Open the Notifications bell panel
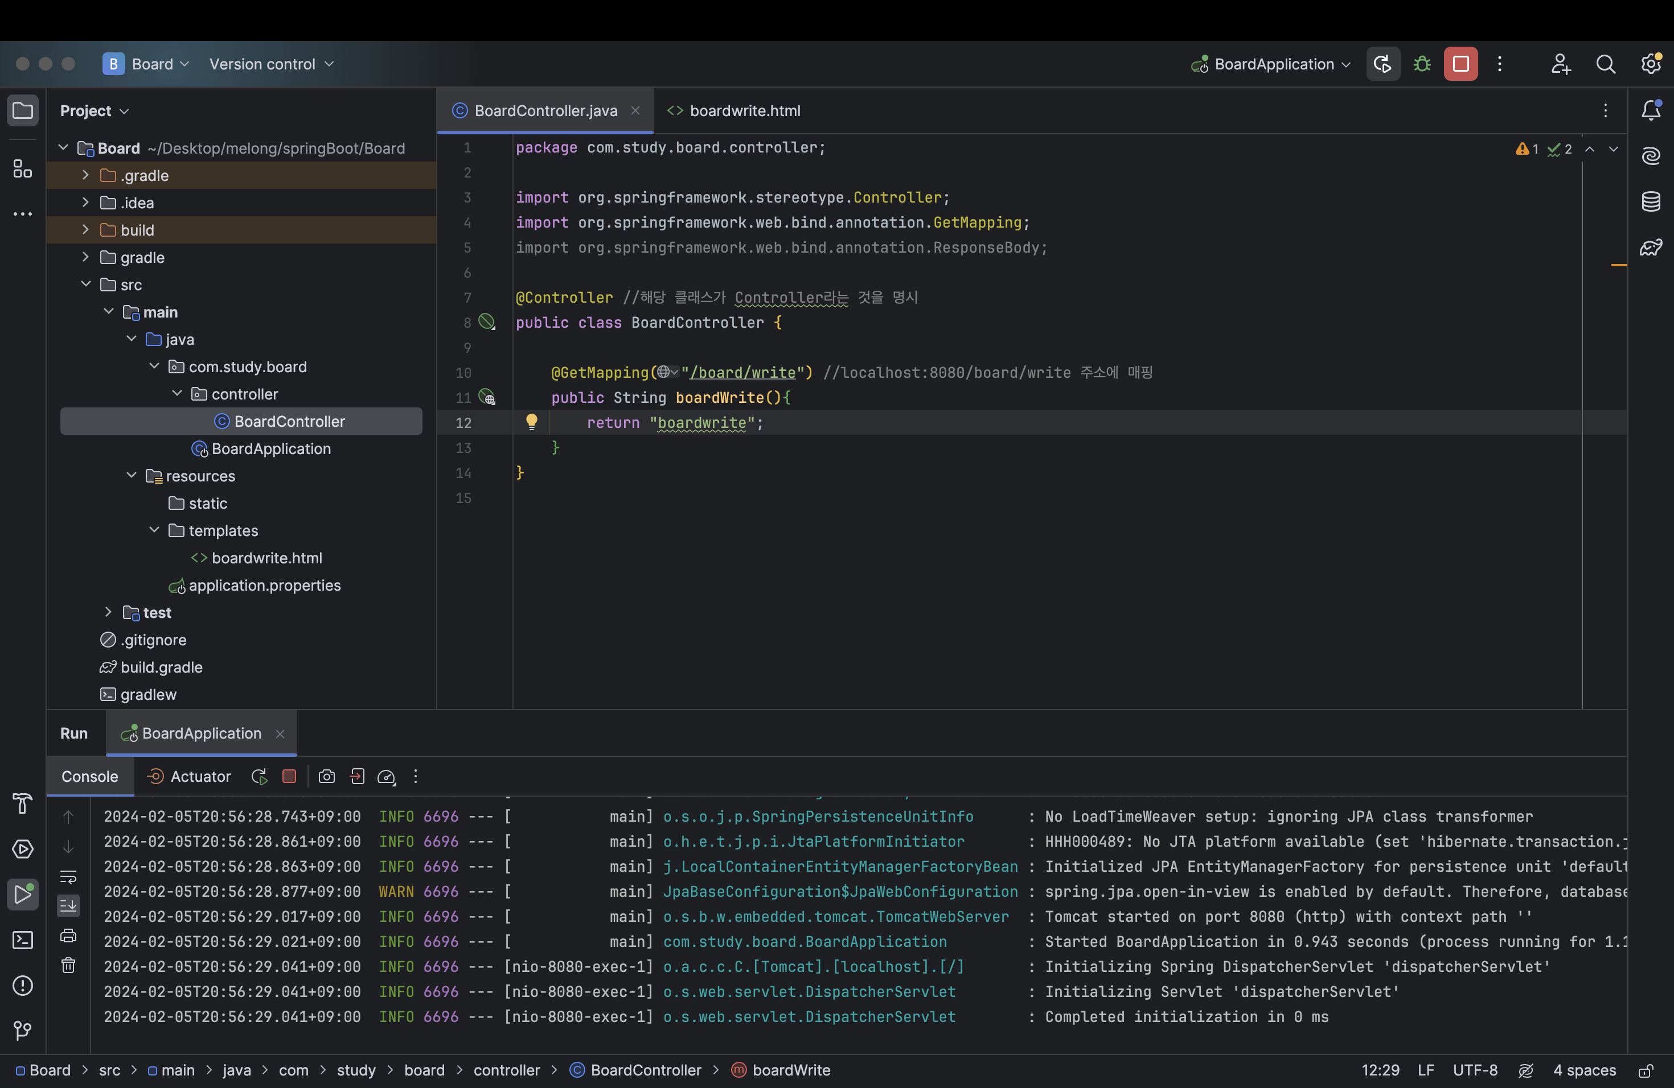 1650,110
